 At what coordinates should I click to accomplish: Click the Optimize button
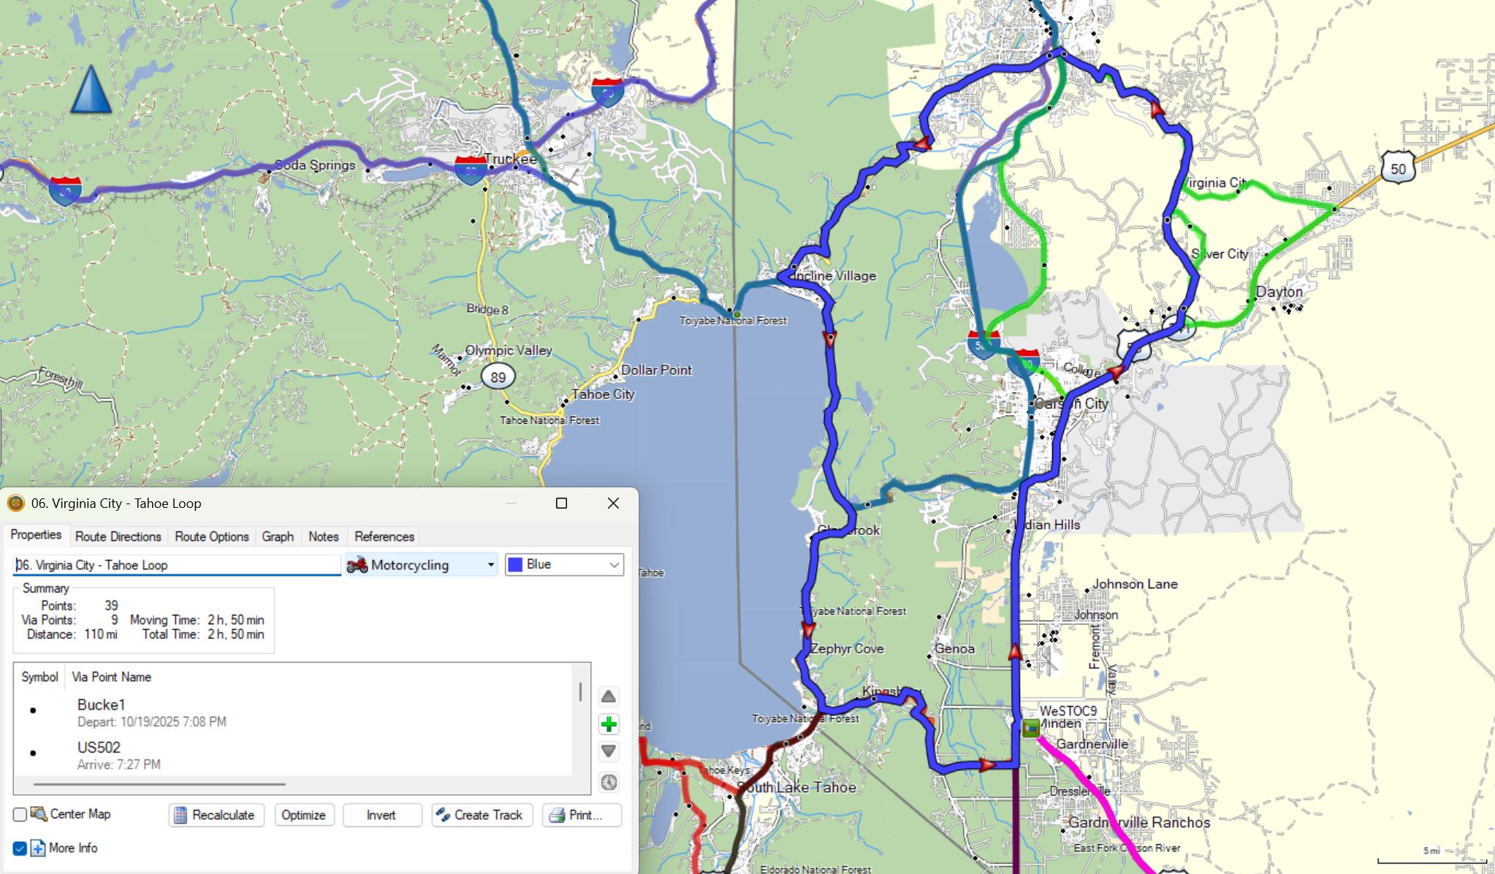[x=304, y=815]
